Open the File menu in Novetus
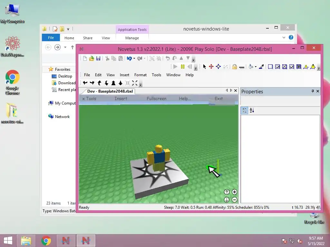 tap(87, 75)
